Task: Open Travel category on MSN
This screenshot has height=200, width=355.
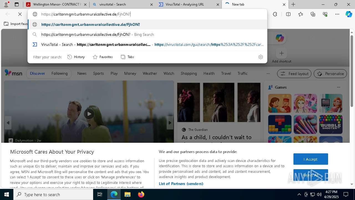Action: pos(226,73)
